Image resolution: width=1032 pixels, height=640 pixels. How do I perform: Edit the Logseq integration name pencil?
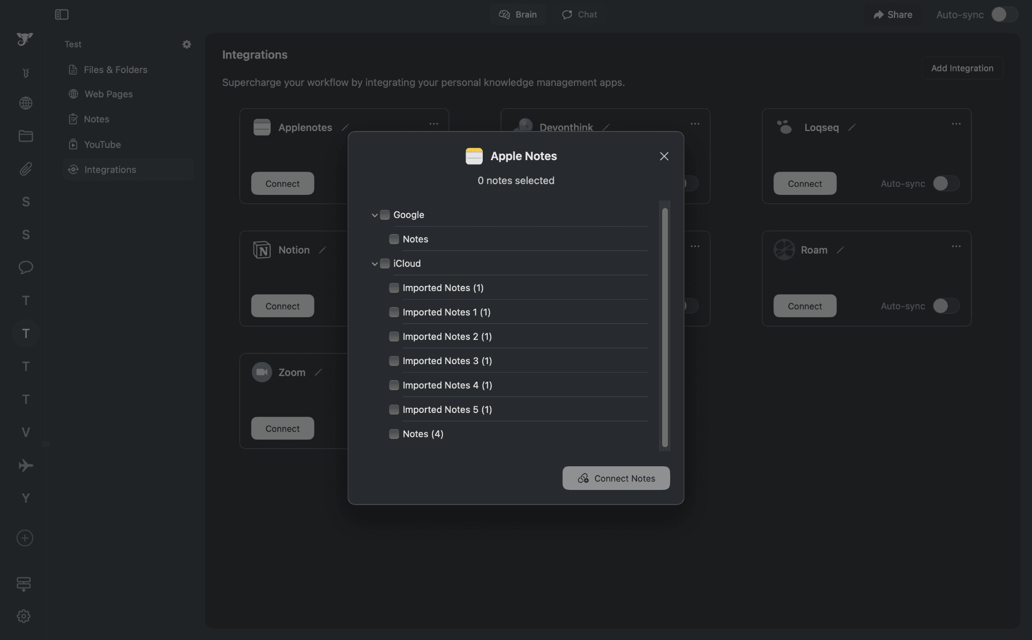click(852, 127)
